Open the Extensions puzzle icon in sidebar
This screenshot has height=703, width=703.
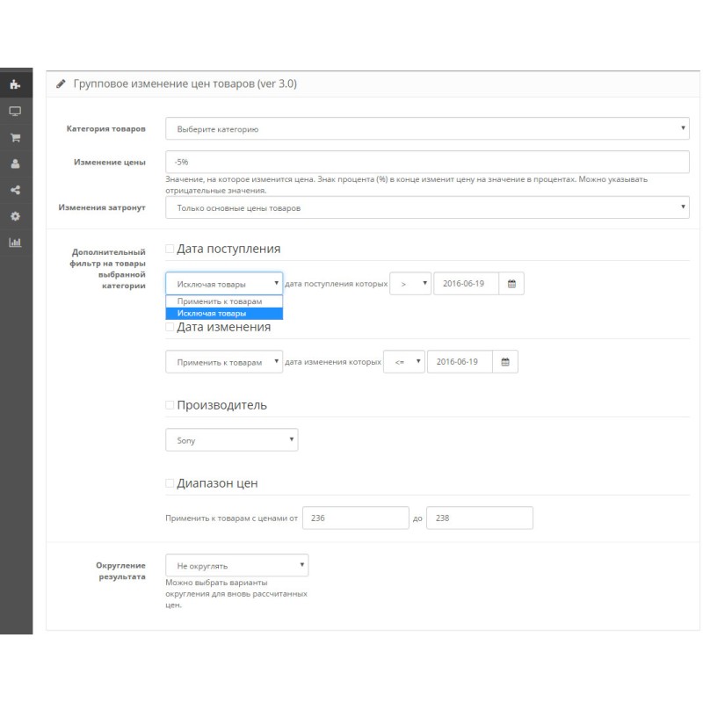click(15, 85)
